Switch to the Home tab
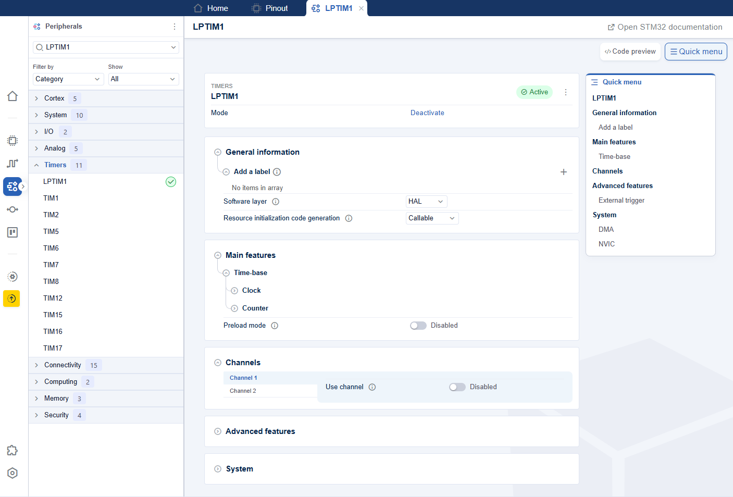This screenshot has height=497, width=733. (x=211, y=8)
